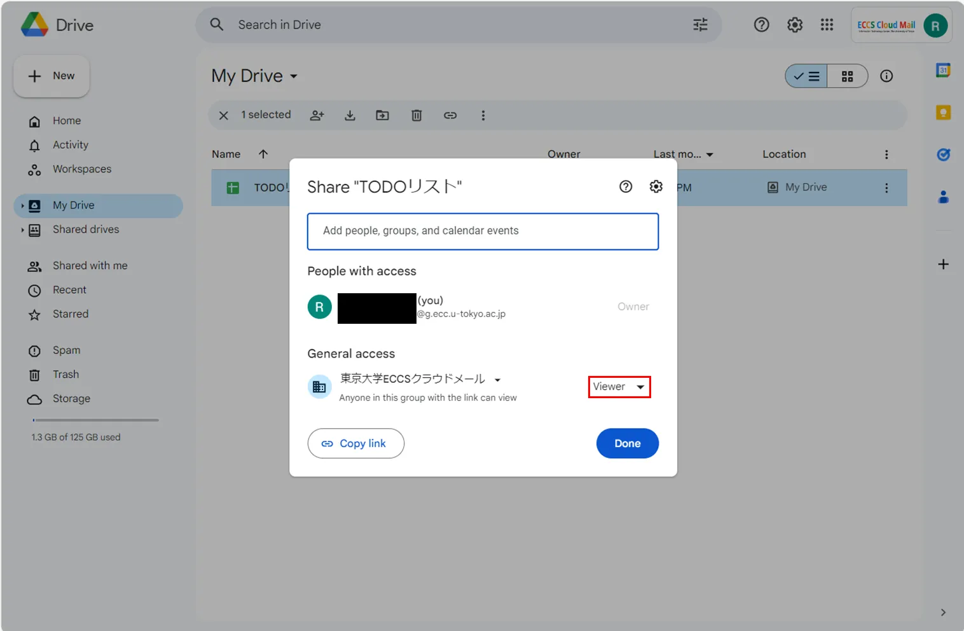Open column options three-dot menu
The height and width of the screenshot is (631, 964).
tap(886, 155)
